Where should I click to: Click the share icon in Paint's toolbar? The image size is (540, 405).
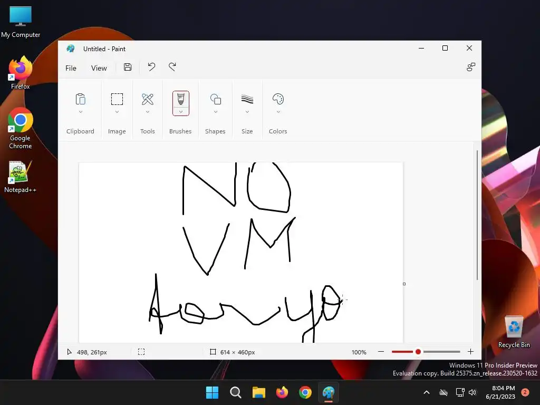471,67
